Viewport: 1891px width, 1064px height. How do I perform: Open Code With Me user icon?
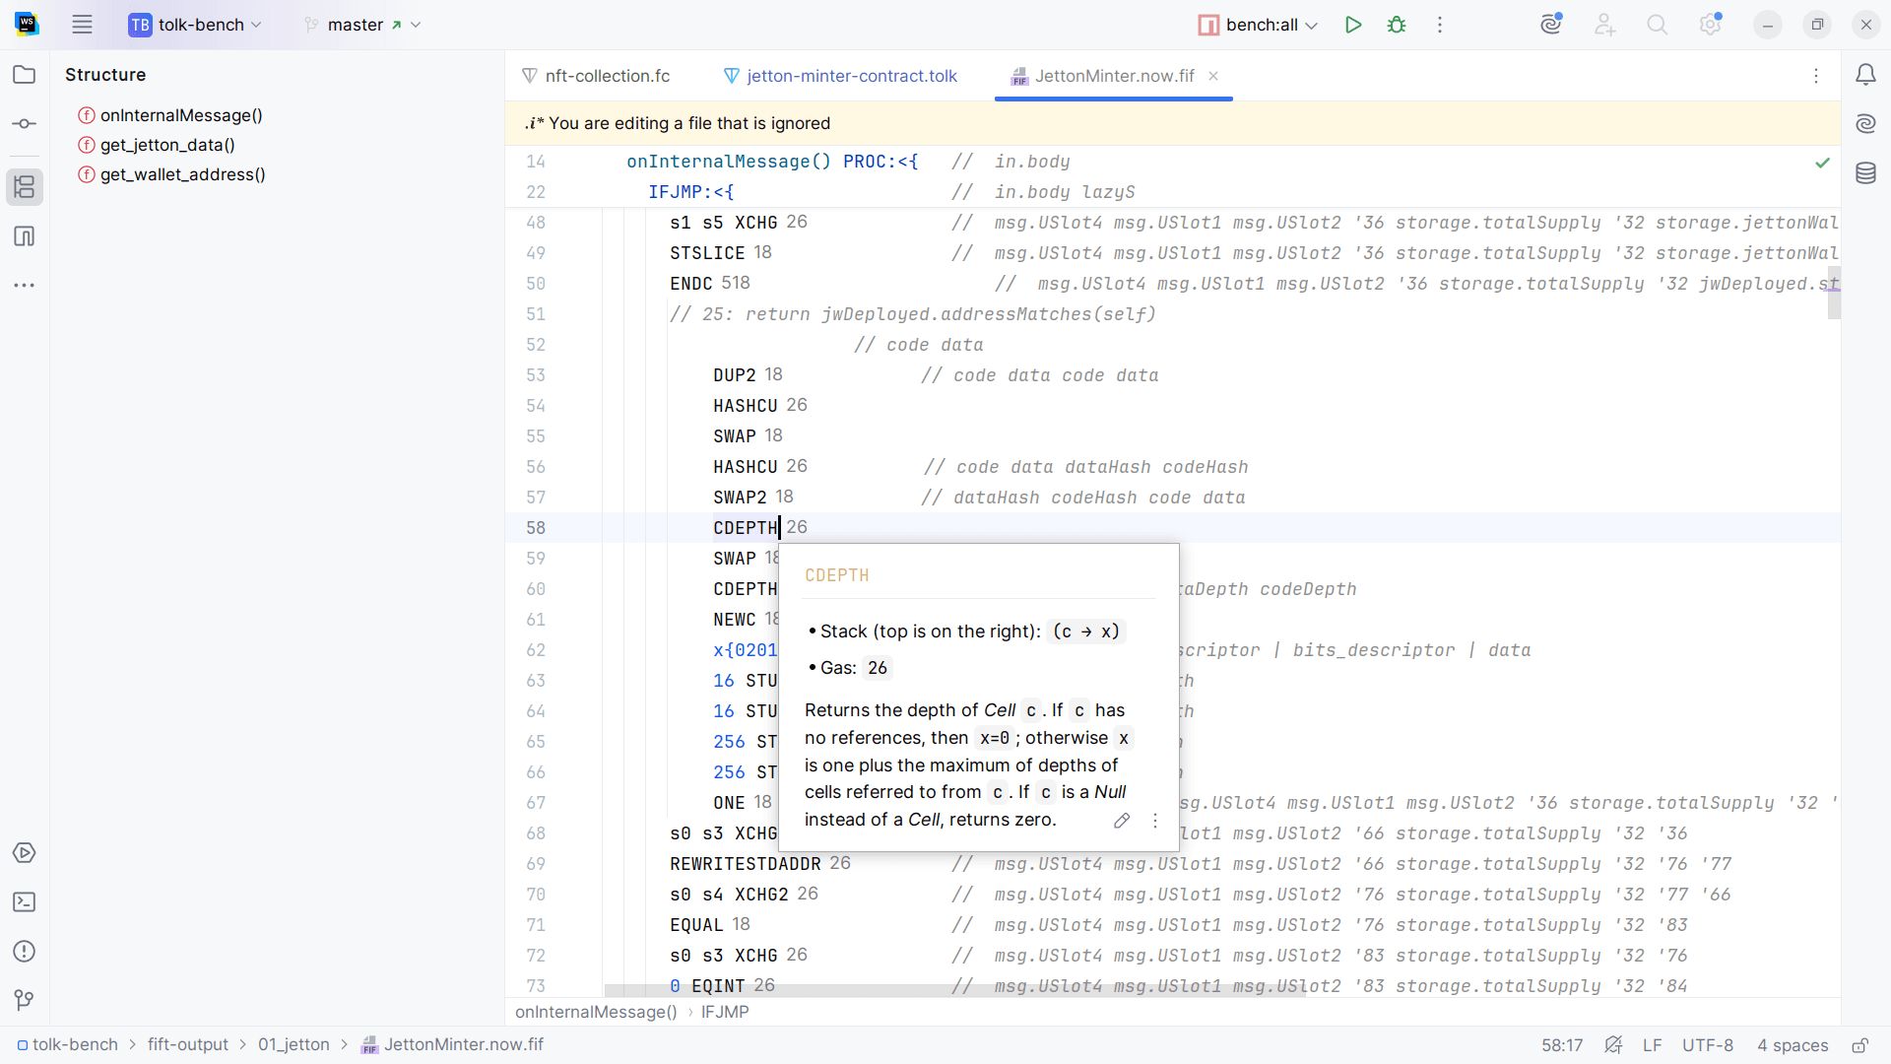1605,25
